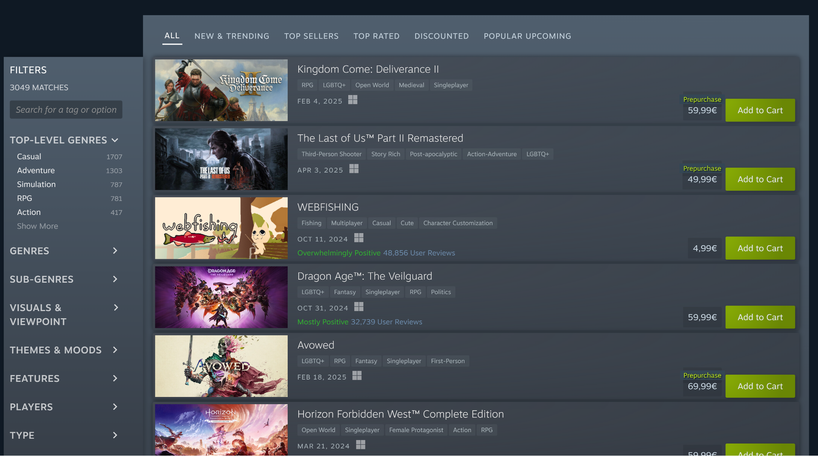818x456 pixels.
Task: Add Dragon Age: The Veilguard to cart
Action: click(760, 317)
